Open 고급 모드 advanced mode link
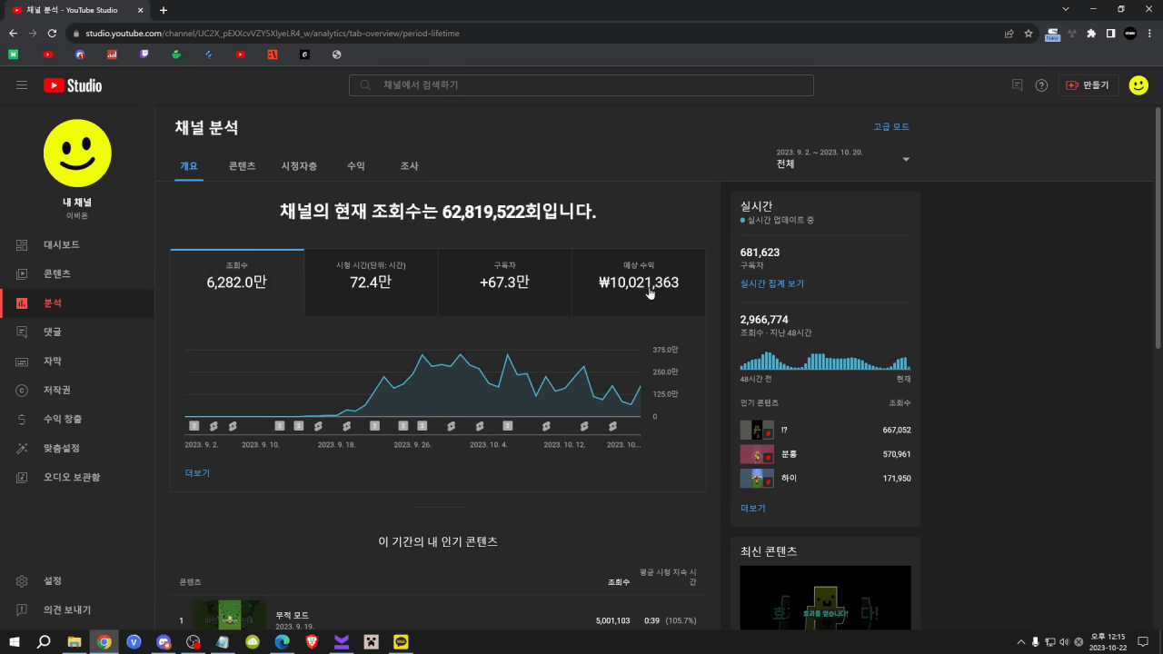 coord(891,126)
